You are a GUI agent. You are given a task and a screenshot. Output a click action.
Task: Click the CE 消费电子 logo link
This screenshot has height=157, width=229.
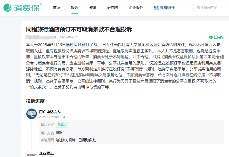(164, 7)
